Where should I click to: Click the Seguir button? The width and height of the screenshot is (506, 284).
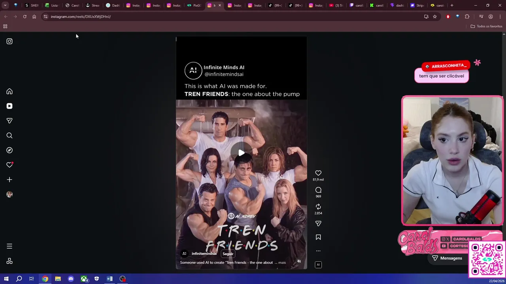(x=228, y=254)
